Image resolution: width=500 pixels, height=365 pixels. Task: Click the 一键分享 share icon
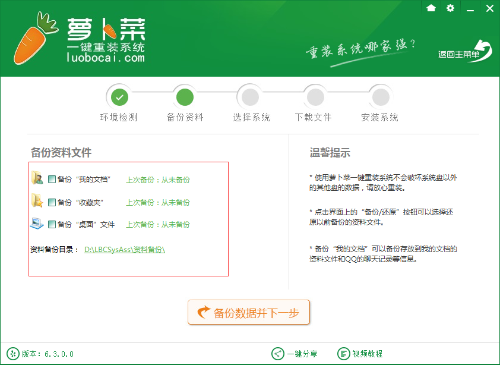click(x=278, y=354)
